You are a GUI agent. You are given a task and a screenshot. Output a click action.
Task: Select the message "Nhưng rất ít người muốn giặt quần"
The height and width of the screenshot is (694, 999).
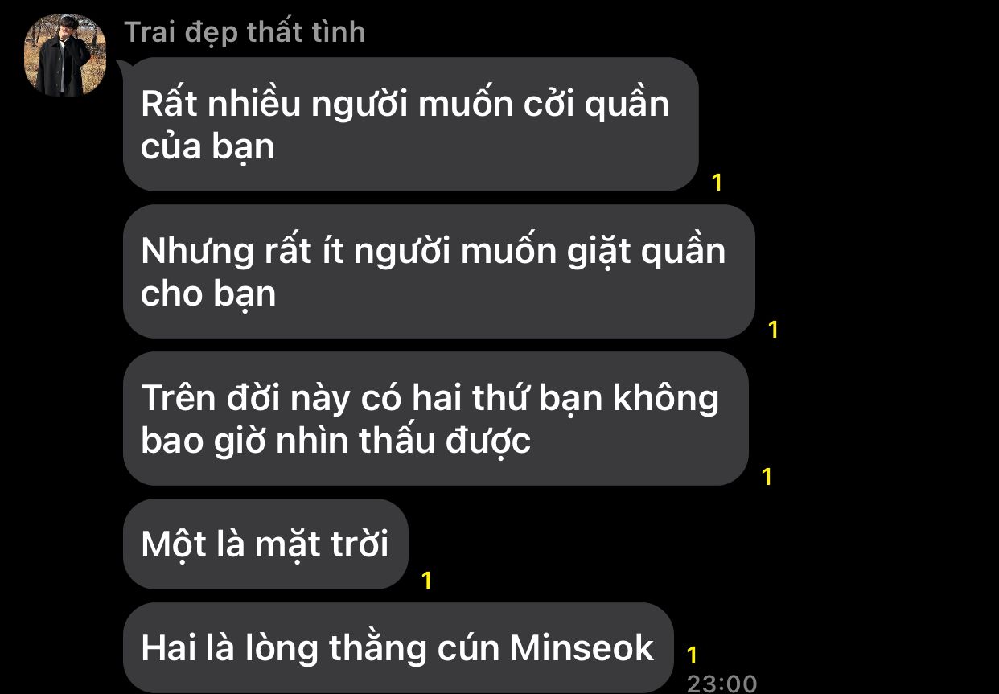[438, 271]
